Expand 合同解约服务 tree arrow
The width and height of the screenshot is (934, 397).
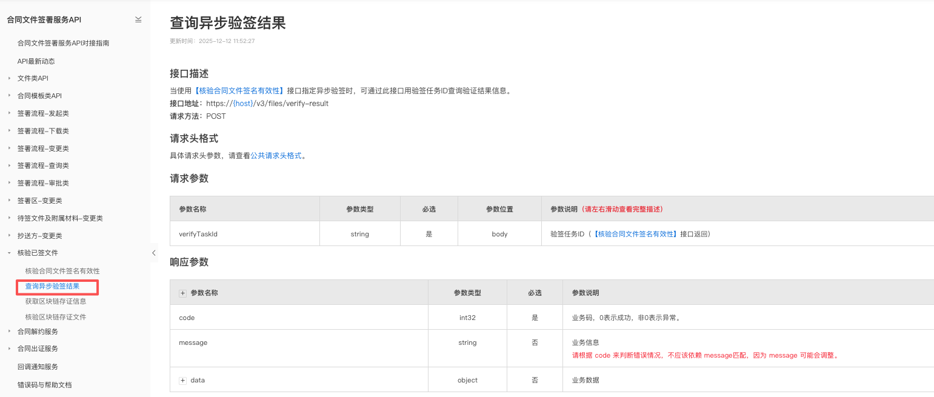coord(10,332)
